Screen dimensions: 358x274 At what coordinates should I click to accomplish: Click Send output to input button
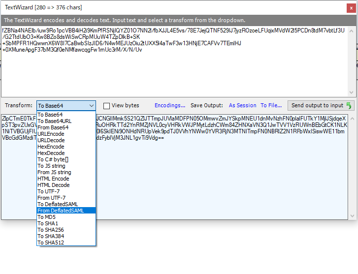click(321, 105)
